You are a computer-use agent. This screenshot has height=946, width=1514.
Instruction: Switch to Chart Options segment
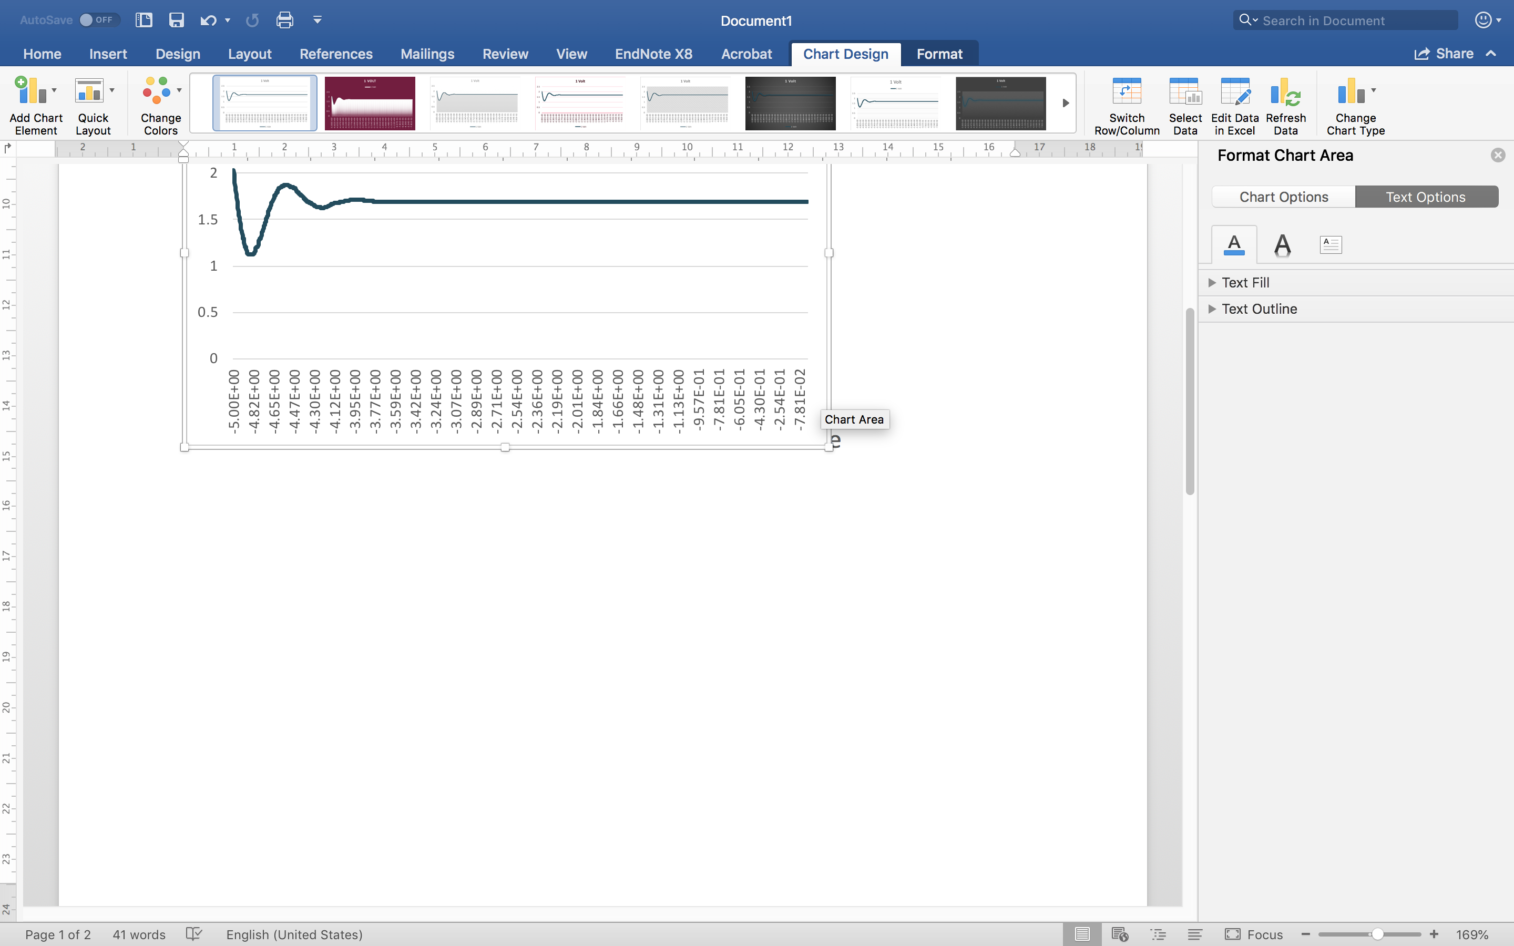pyautogui.click(x=1283, y=197)
